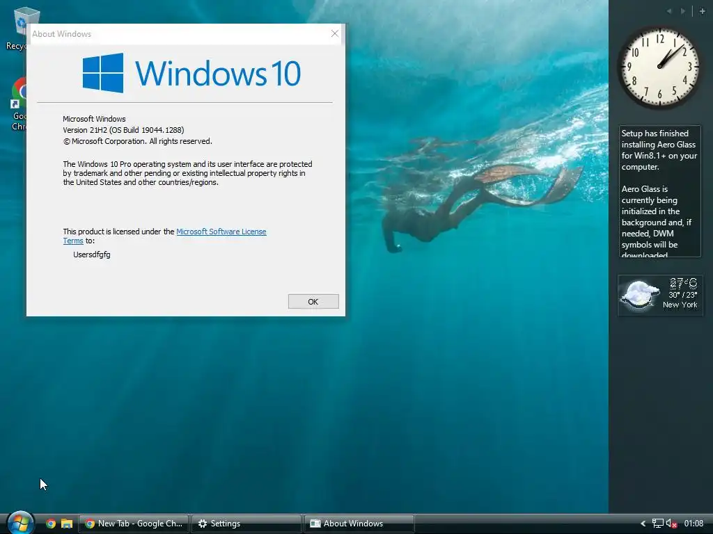The image size is (713, 534).
Task: Click the 30° / 23° temperature range
Action: [x=682, y=295]
